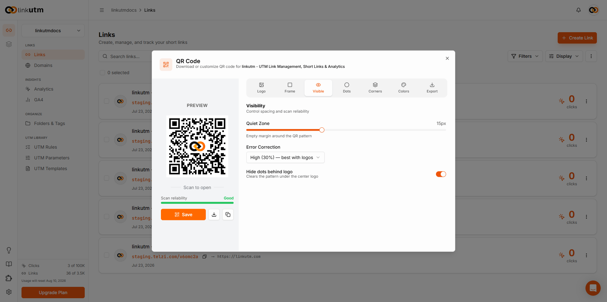Go to Links in the sidebar
This screenshot has height=302, width=607.
[x=53, y=55]
